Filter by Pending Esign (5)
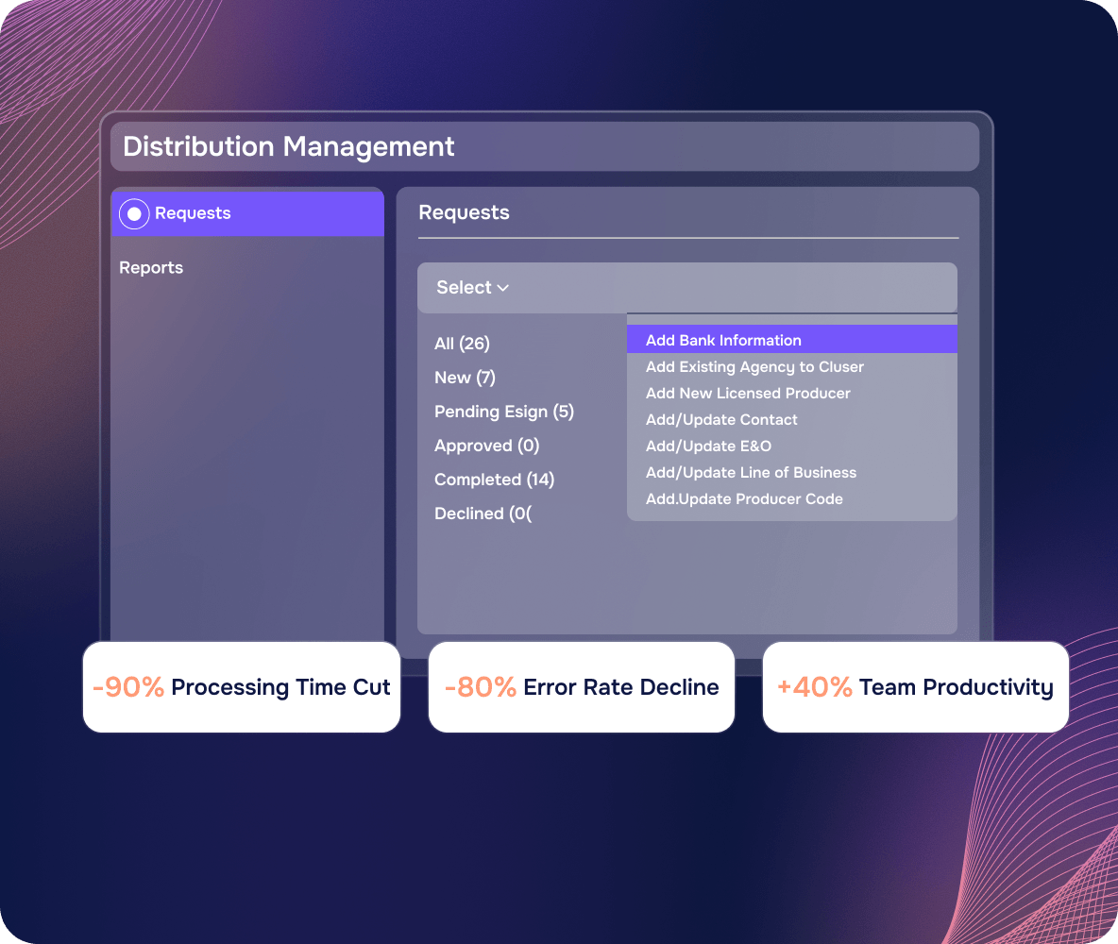 tap(504, 412)
